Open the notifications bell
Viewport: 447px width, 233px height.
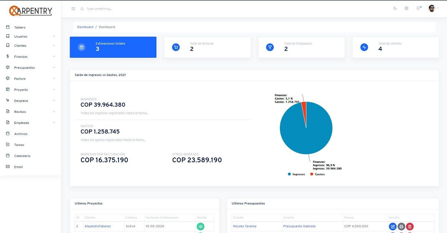click(x=418, y=8)
